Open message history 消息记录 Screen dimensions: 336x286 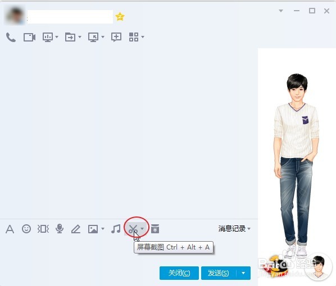(232, 229)
